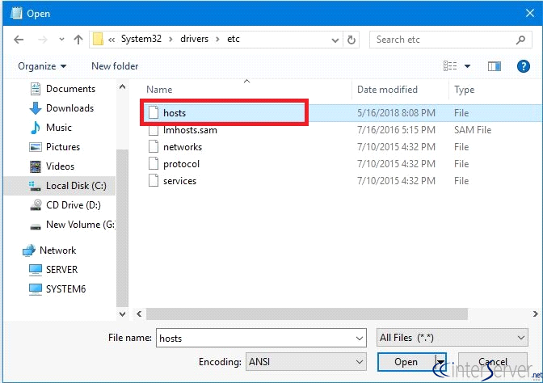The image size is (543, 383).
Task: Select System32 in the breadcrumb path
Action: [141, 39]
